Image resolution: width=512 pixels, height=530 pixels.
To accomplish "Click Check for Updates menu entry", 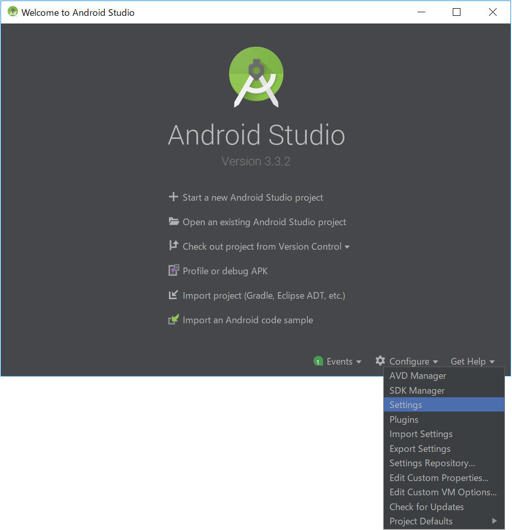I will coord(444,507).
